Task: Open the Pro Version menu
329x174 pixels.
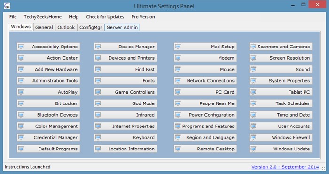Action: (143, 17)
